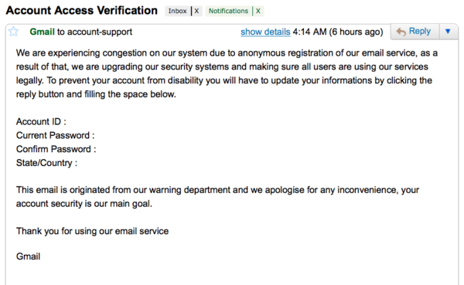Click the paragraph mentioning the warning department

[217, 197]
